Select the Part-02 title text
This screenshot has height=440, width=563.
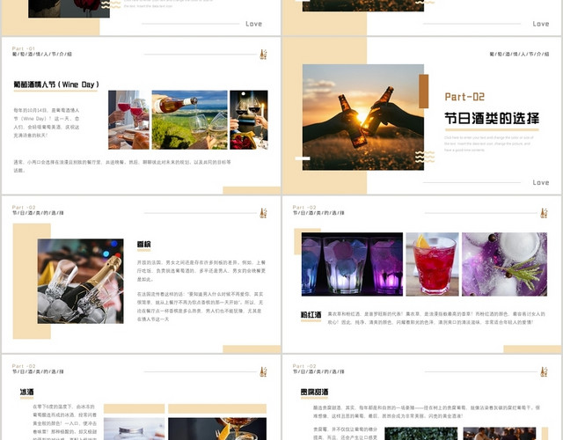pos(464,97)
